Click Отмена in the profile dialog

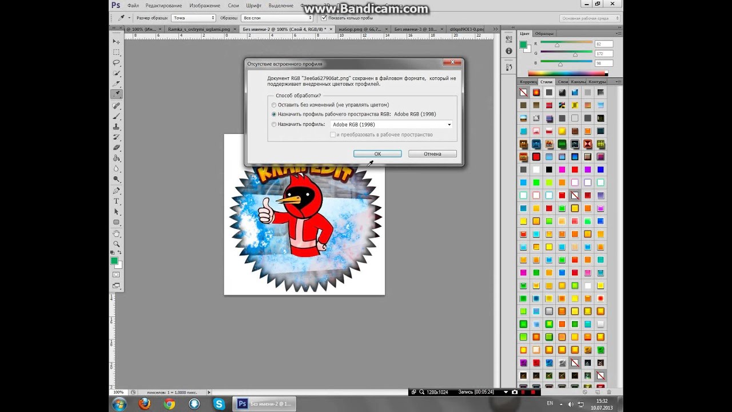tap(432, 154)
